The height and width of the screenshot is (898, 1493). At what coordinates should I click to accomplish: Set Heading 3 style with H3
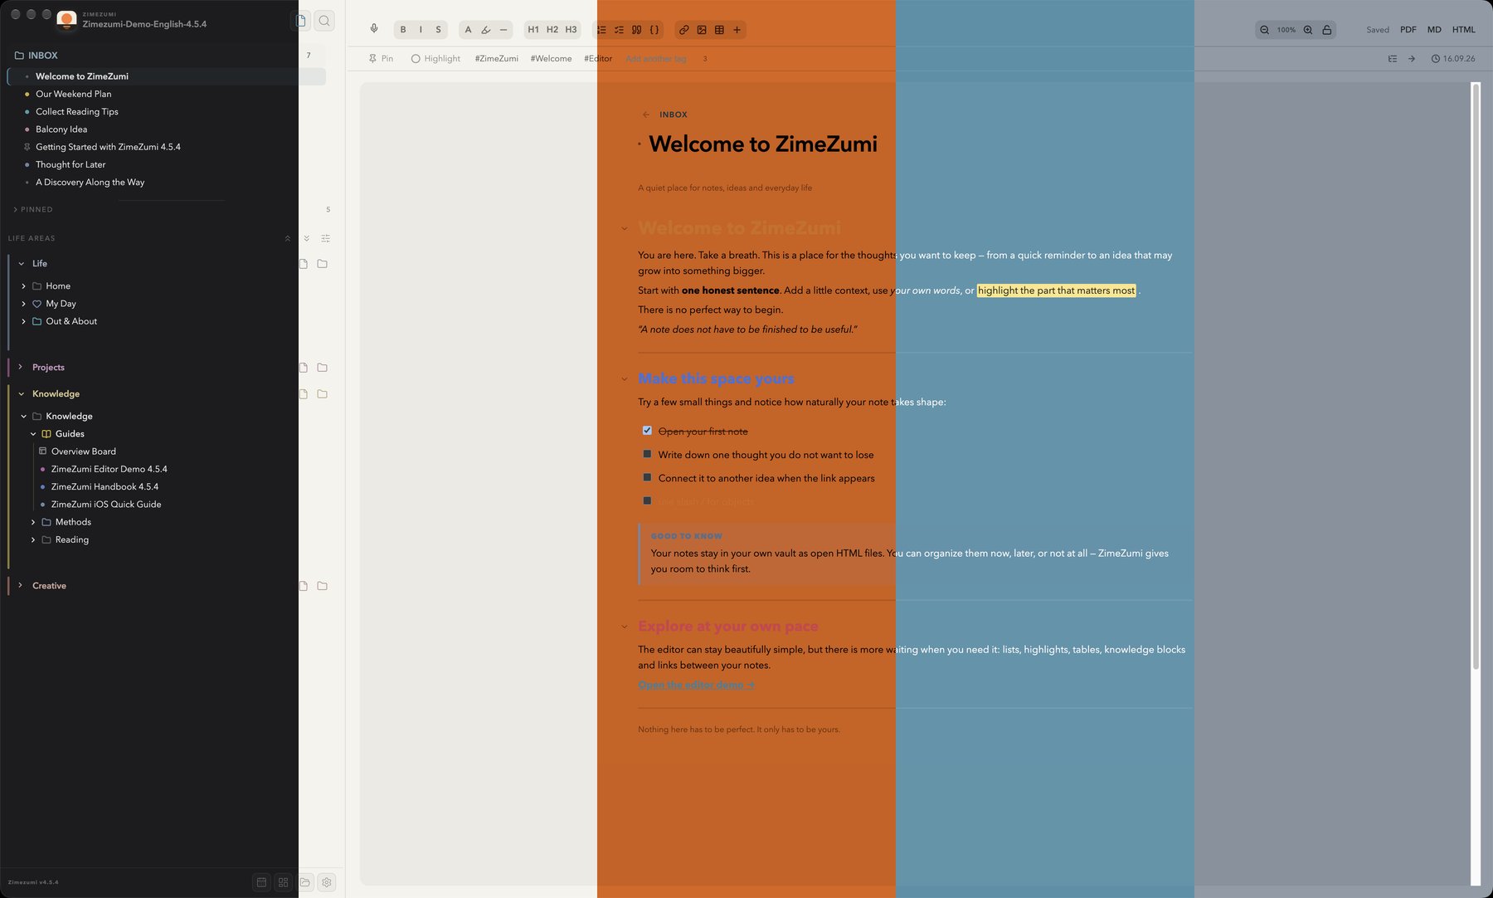click(571, 30)
